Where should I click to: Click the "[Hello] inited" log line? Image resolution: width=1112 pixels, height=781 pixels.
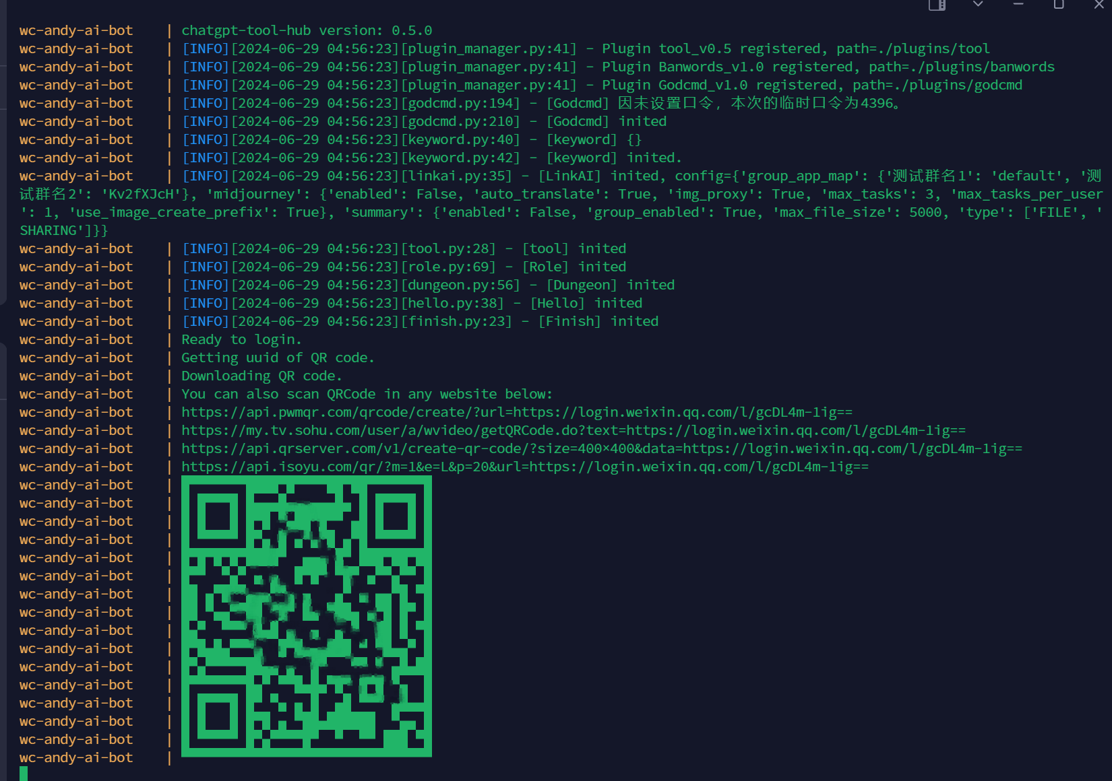point(412,303)
